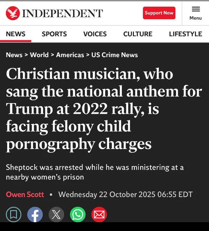Open the Lifestyle tab
Screen dimensions: 209x231
coord(186,34)
